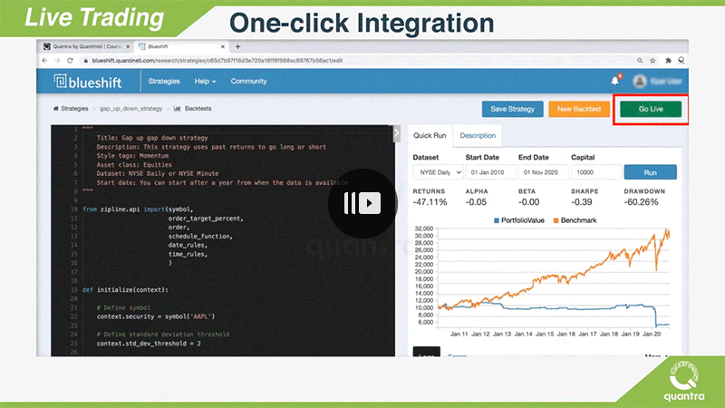
Task: Open the Strategies nav item
Action: click(x=164, y=82)
